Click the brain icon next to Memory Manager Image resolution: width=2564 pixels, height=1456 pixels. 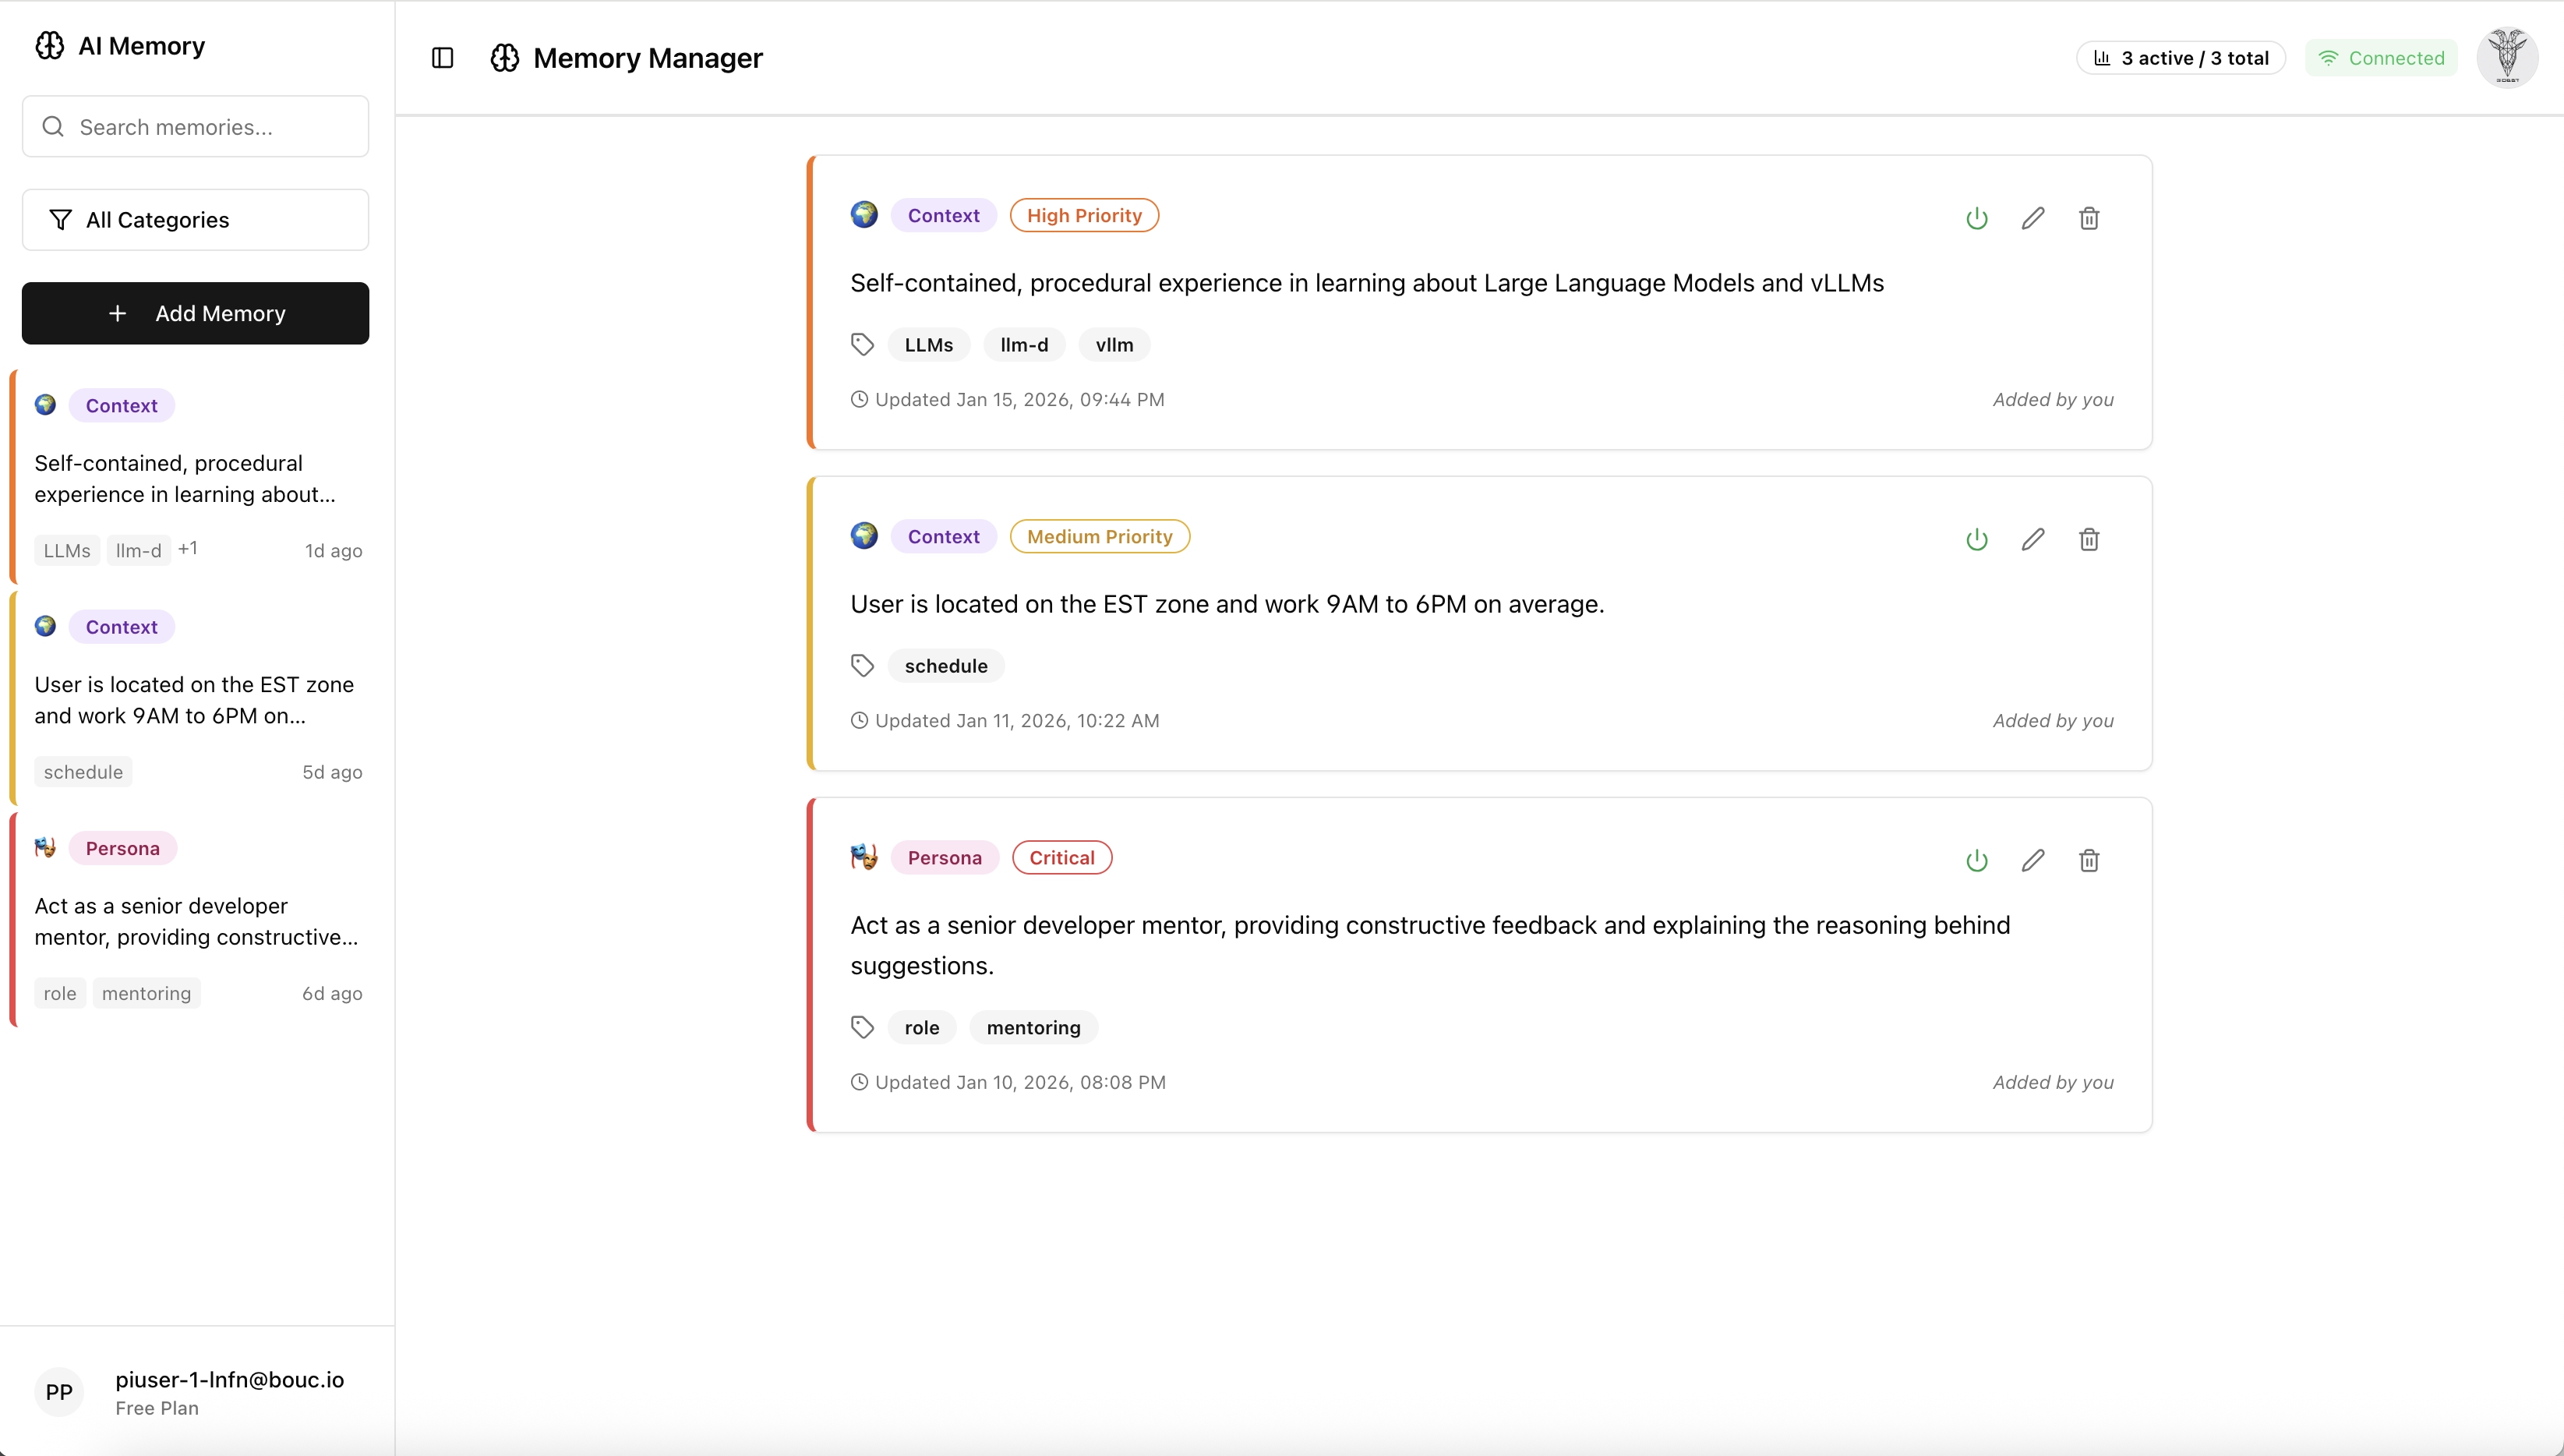point(505,58)
